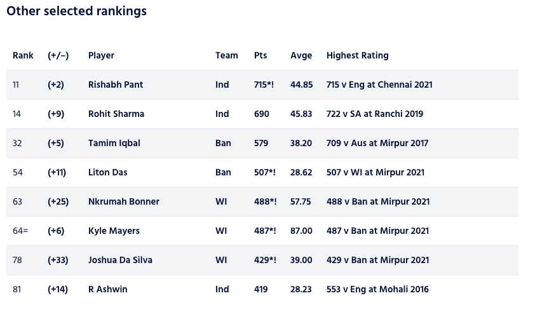This screenshot has width=554, height=312.
Task: Click Kyle Mayers player name
Action: click(x=114, y=231)
